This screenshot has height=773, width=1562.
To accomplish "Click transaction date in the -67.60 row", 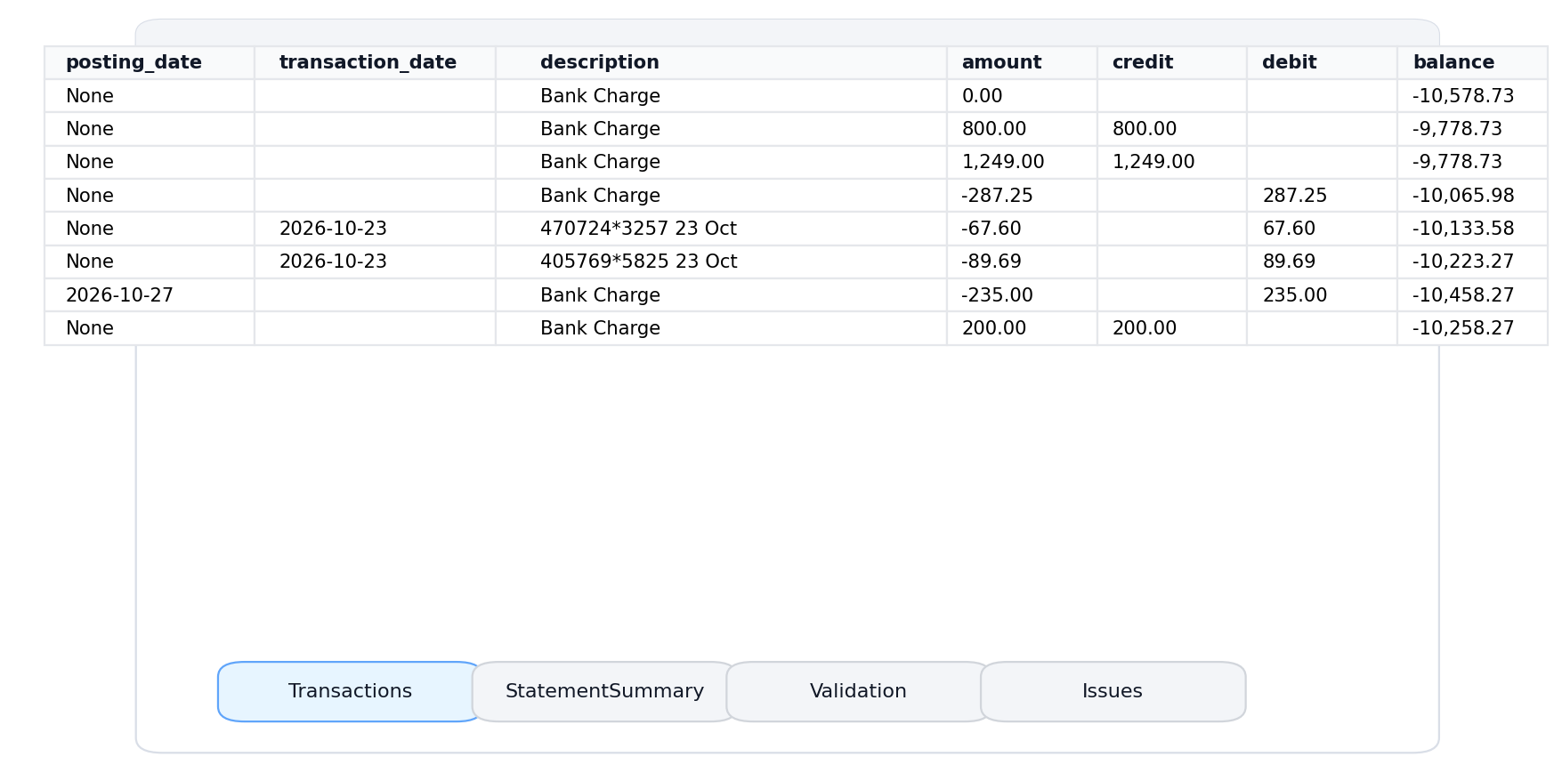I will (x=375, y=229).
